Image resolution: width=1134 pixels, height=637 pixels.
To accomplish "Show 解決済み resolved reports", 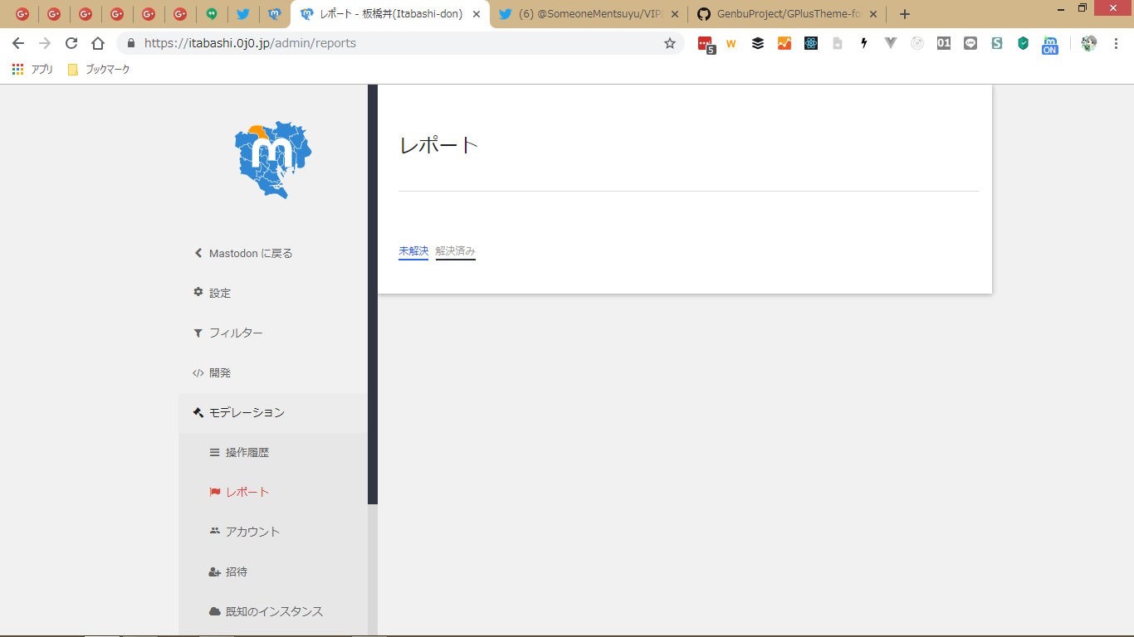I will point(455,250).
